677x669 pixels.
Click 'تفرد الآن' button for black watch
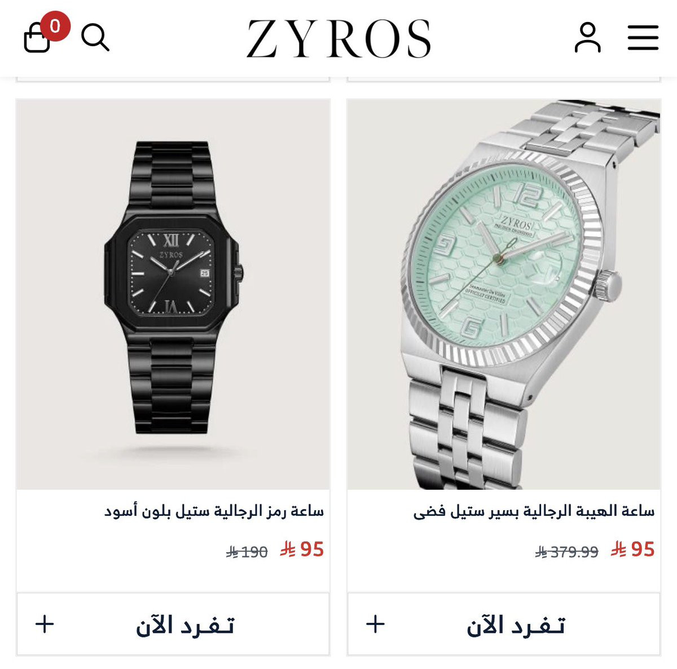point(173,624)
